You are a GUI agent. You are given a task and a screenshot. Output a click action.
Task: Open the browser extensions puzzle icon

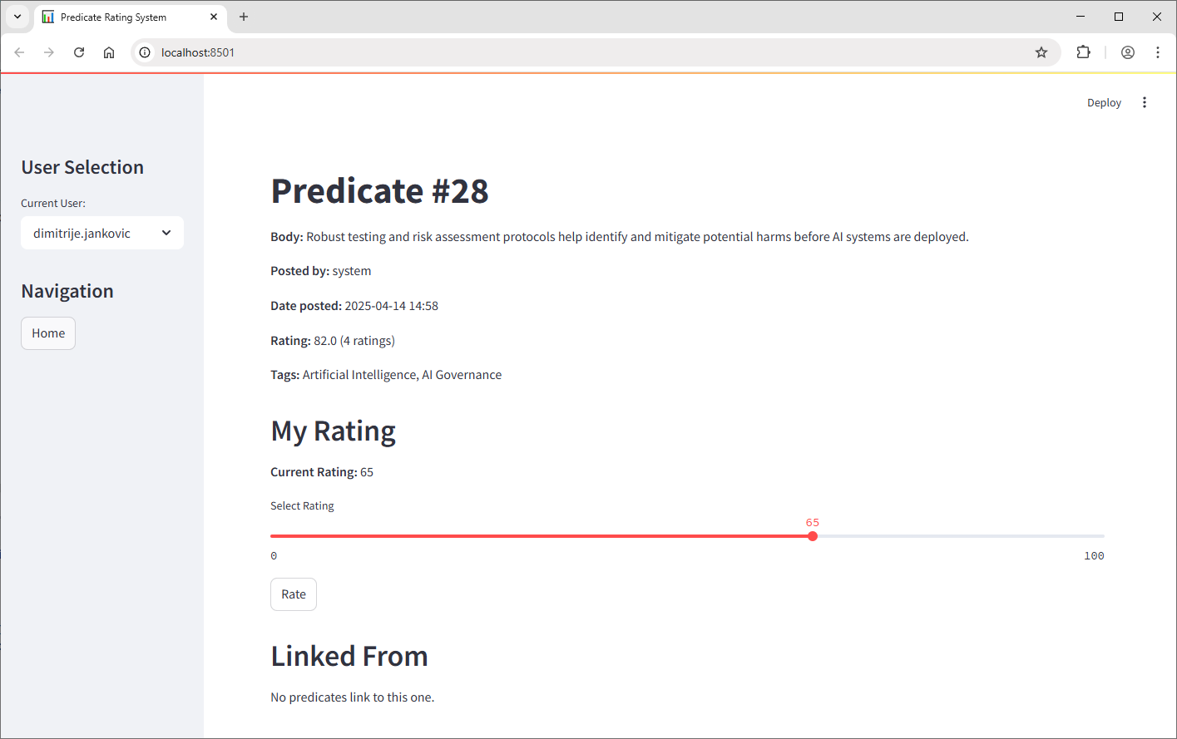coord(1083,52)
